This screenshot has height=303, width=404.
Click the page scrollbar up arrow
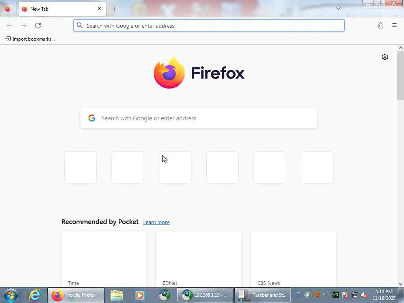(x=400, y=48)
